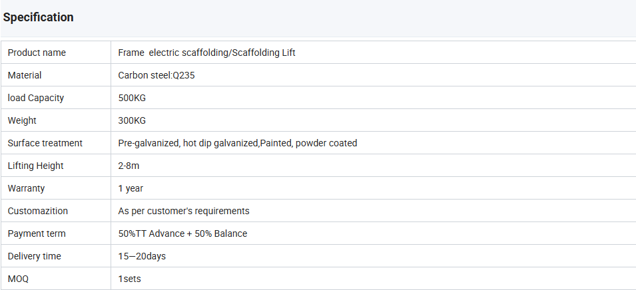Click the Weight row label
The width and height of the screenshot is (636, 290).
click(22, 120)
